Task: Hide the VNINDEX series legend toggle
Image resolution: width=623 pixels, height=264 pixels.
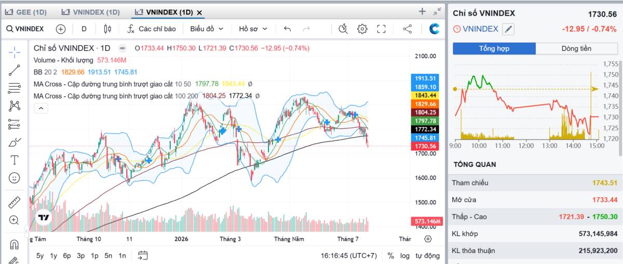Action: pos(122,48)
